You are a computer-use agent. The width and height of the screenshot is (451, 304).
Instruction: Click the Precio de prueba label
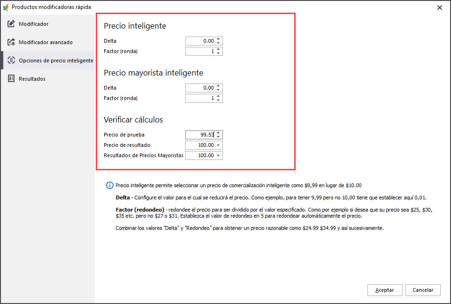124,135
